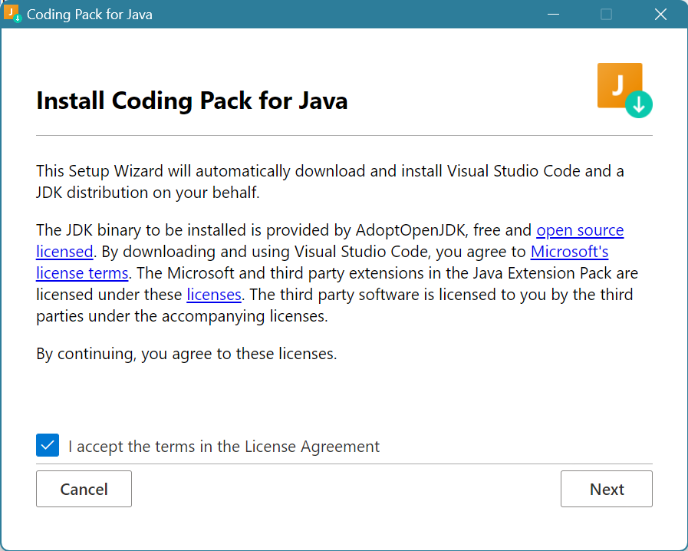Open the "Microsoft's" license link

(569, 252)
